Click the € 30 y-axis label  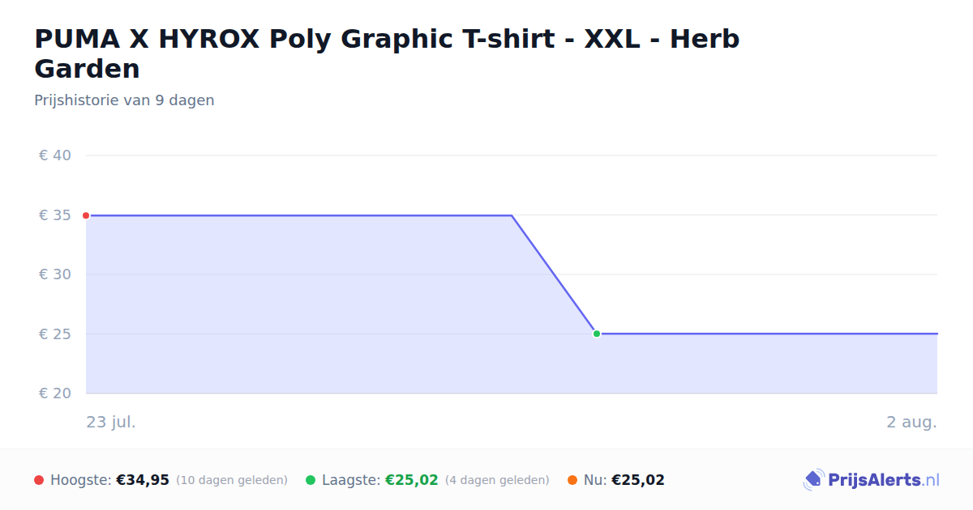(55, 274)
